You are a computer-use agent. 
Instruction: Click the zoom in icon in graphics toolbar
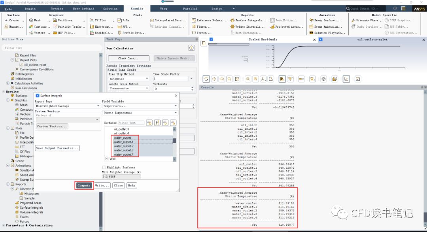(248, 79)
